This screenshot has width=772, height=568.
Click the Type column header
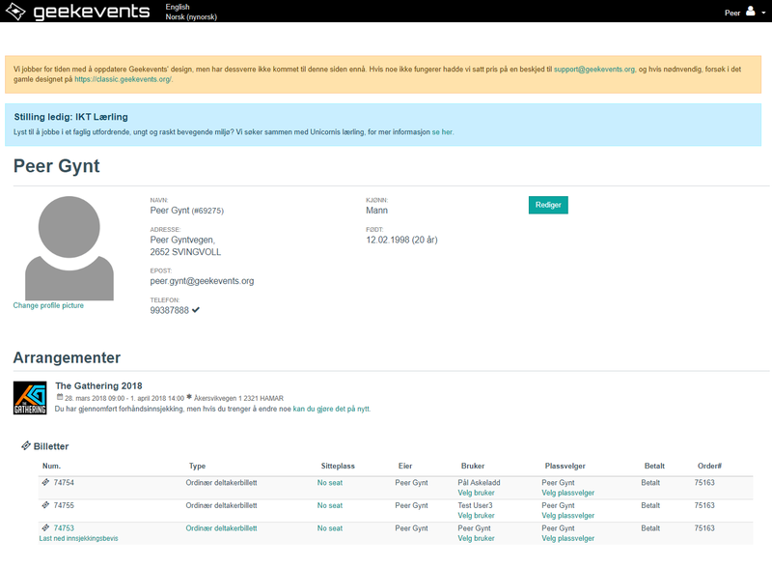click(x=197, y=466)
